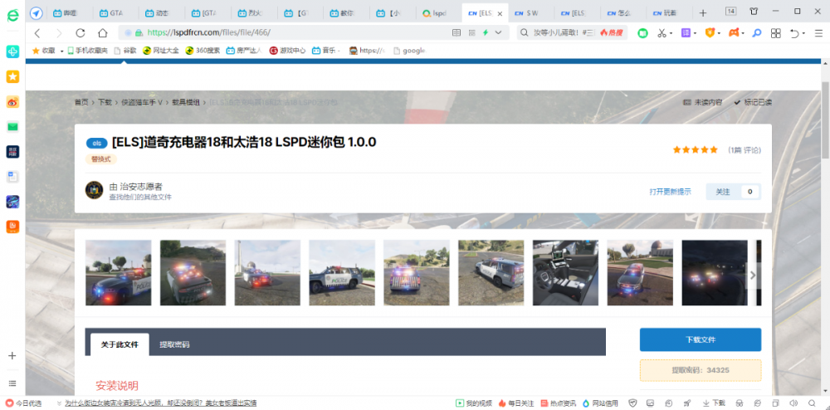Switch to the 提取密码 tab
The width and height of the screenshot is (830, 410).
pos(174,344)
